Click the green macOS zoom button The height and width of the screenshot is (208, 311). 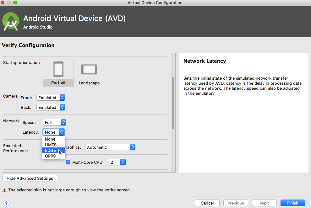15,3
